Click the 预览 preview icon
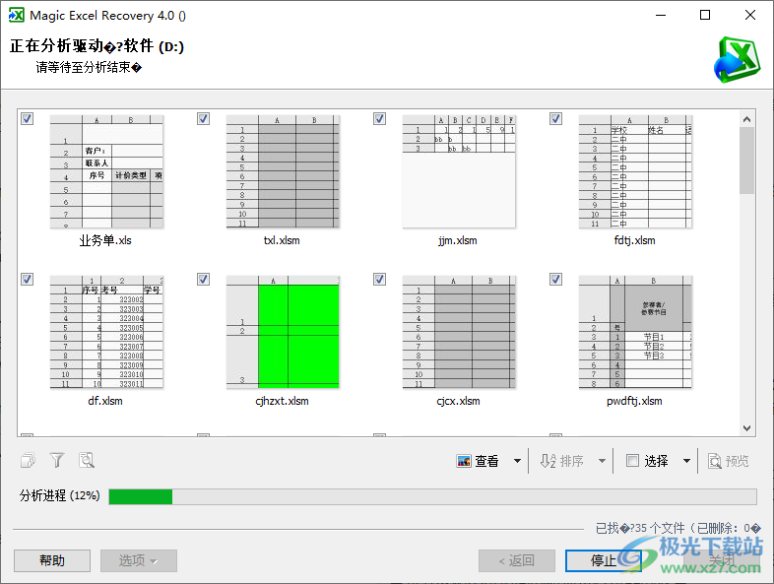Image resolution: width=774 pixels, height=584 pixels. [714, 461]
